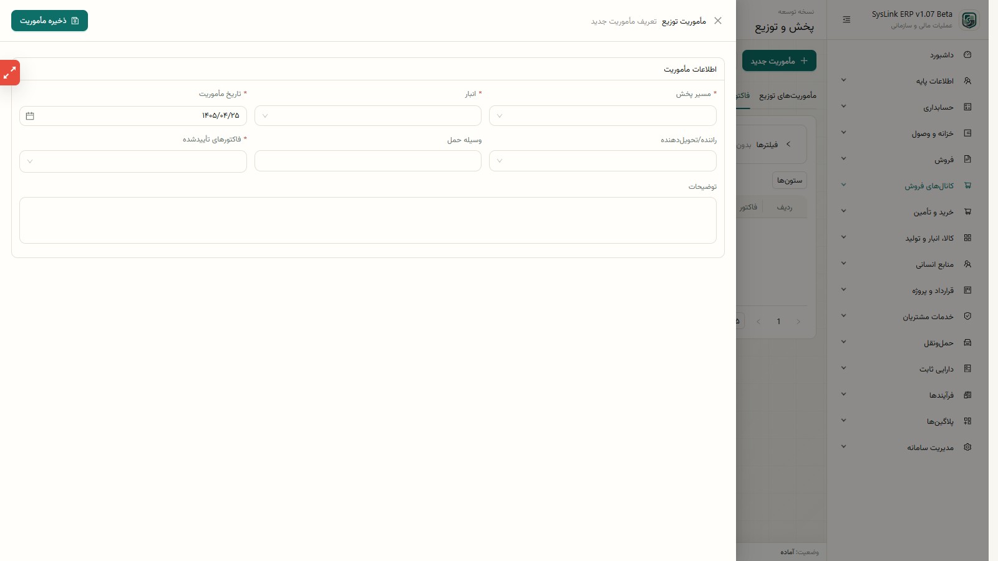Click the ذخیره مأموریت save button
The width and height of the screenshot is (998, 561).
[x=49, y=21]
